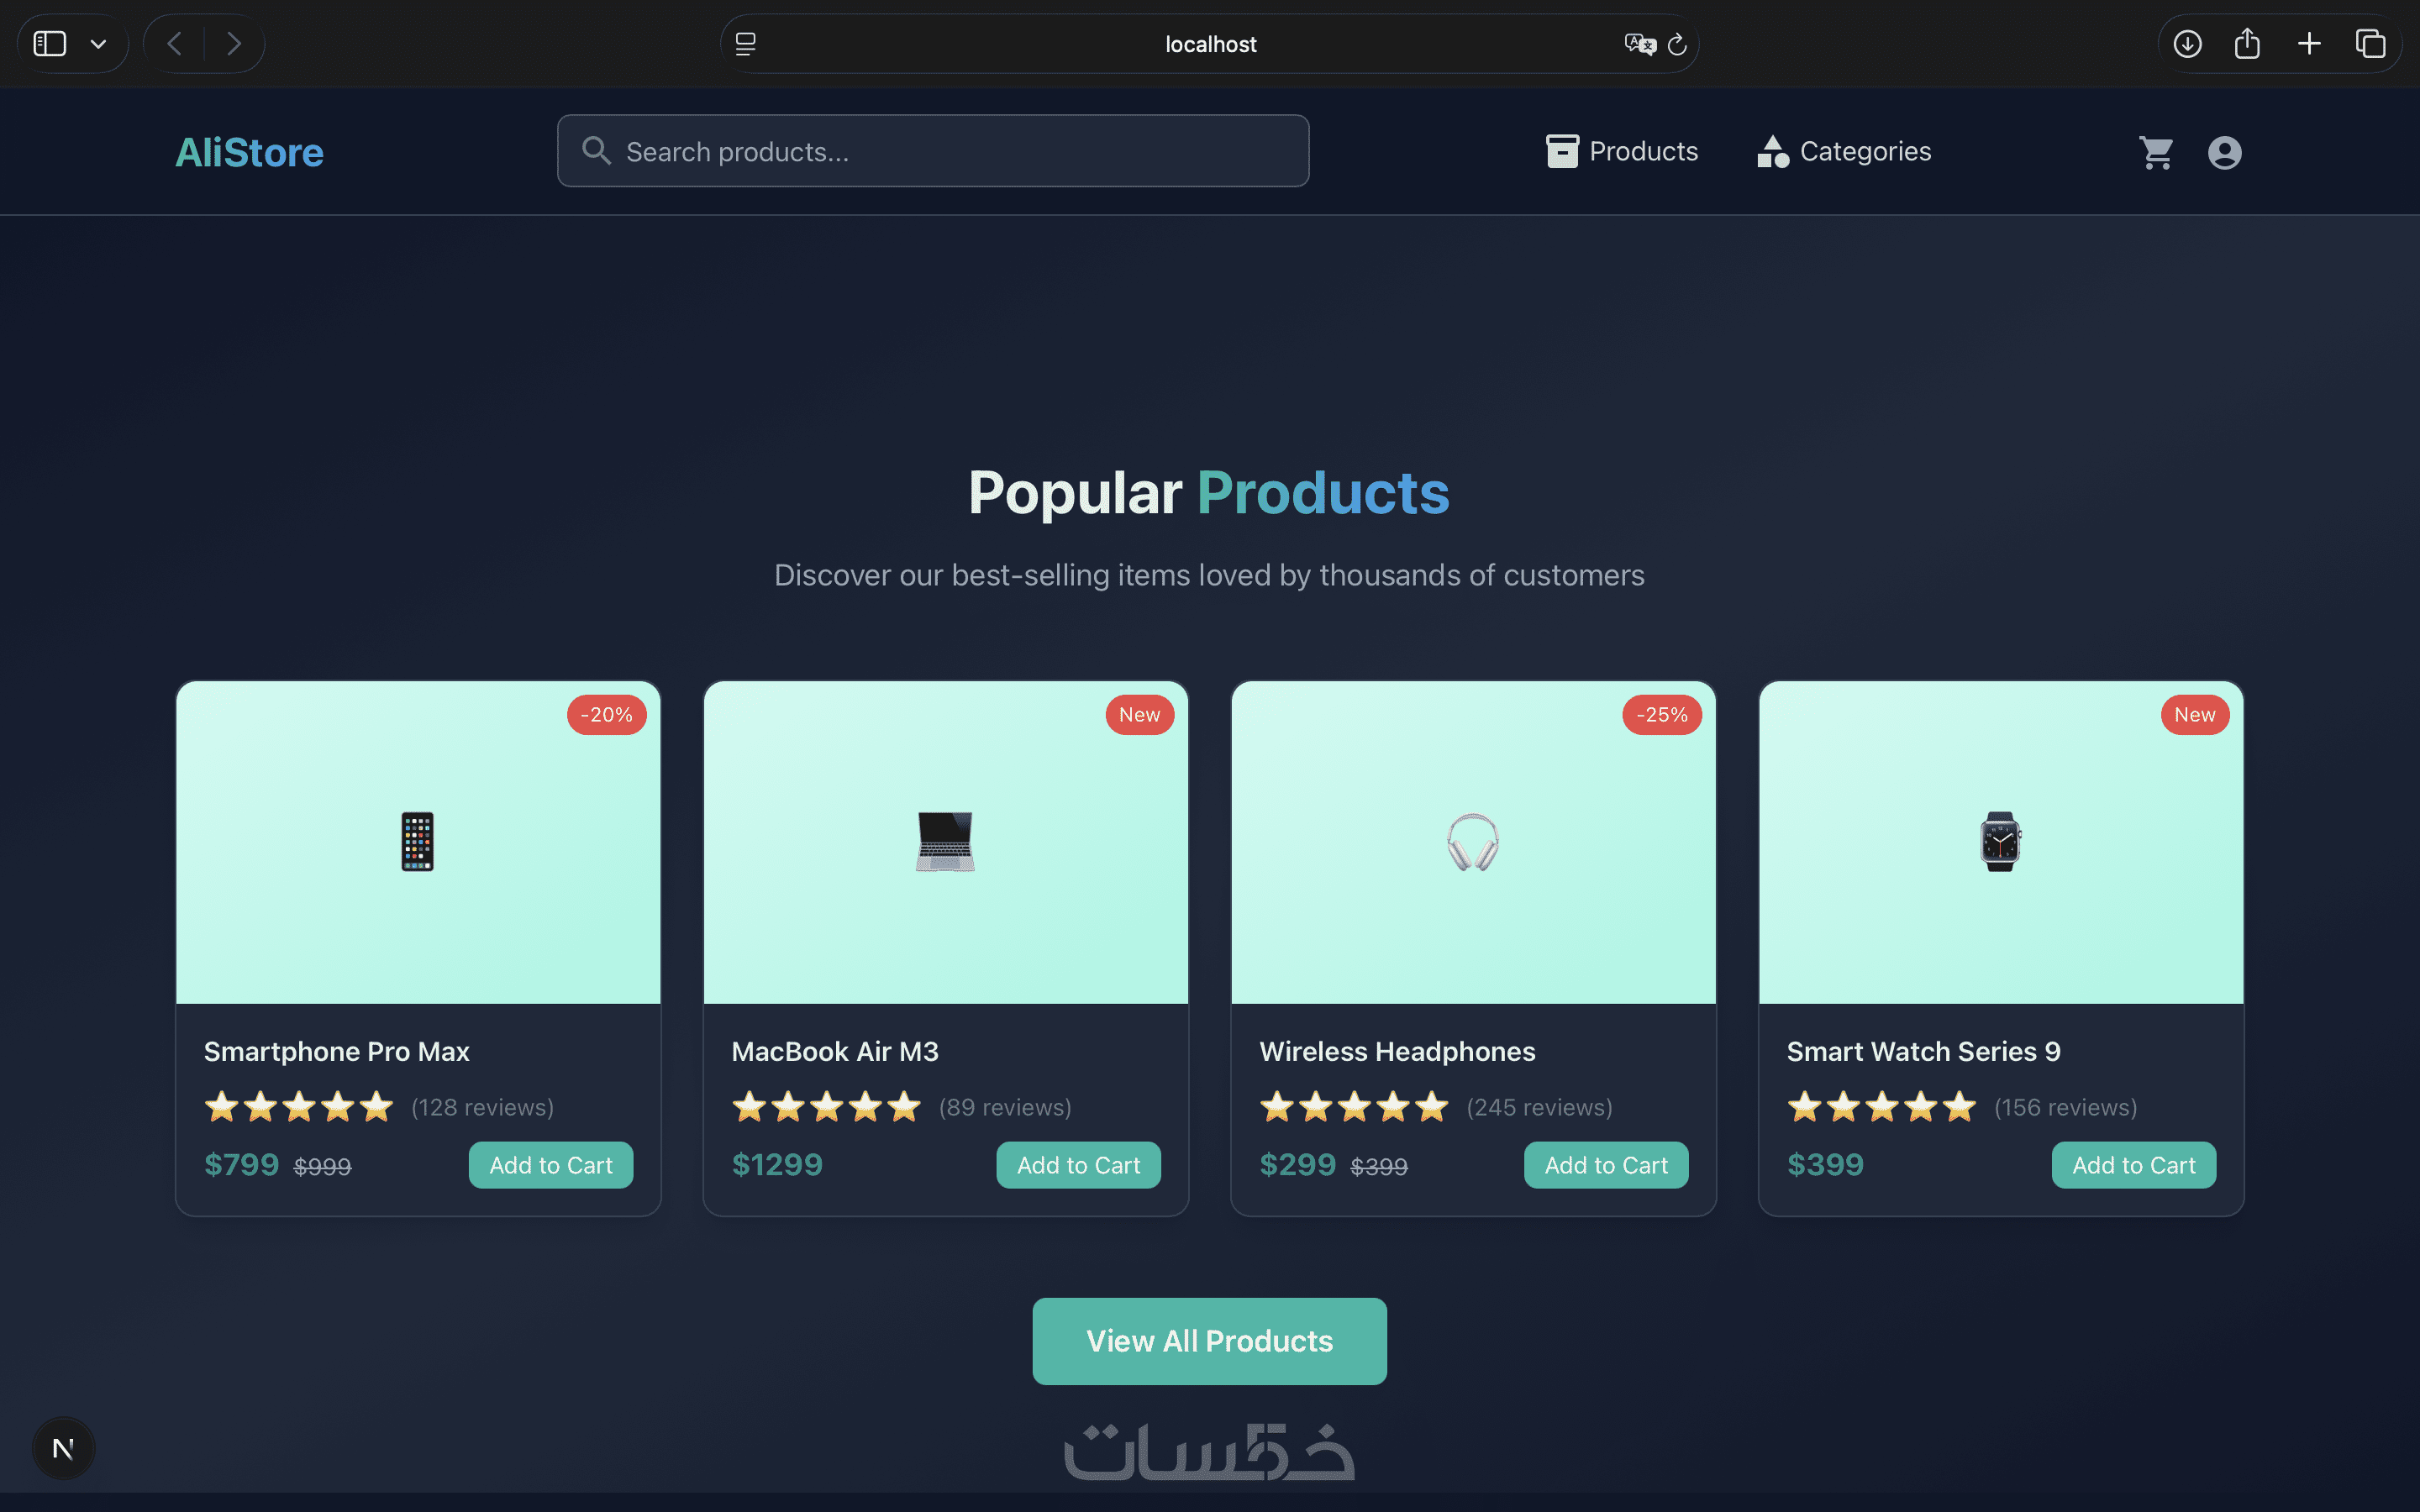Click the View All Products button
Image resolution: width=2420 pixels, height=1512 pixels.
(x=1209, y=1341)
